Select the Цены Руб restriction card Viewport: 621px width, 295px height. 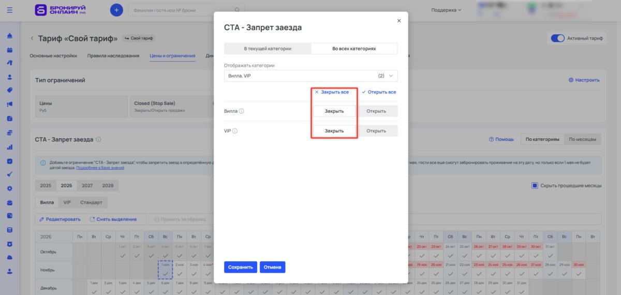click(x=81, y=107)
